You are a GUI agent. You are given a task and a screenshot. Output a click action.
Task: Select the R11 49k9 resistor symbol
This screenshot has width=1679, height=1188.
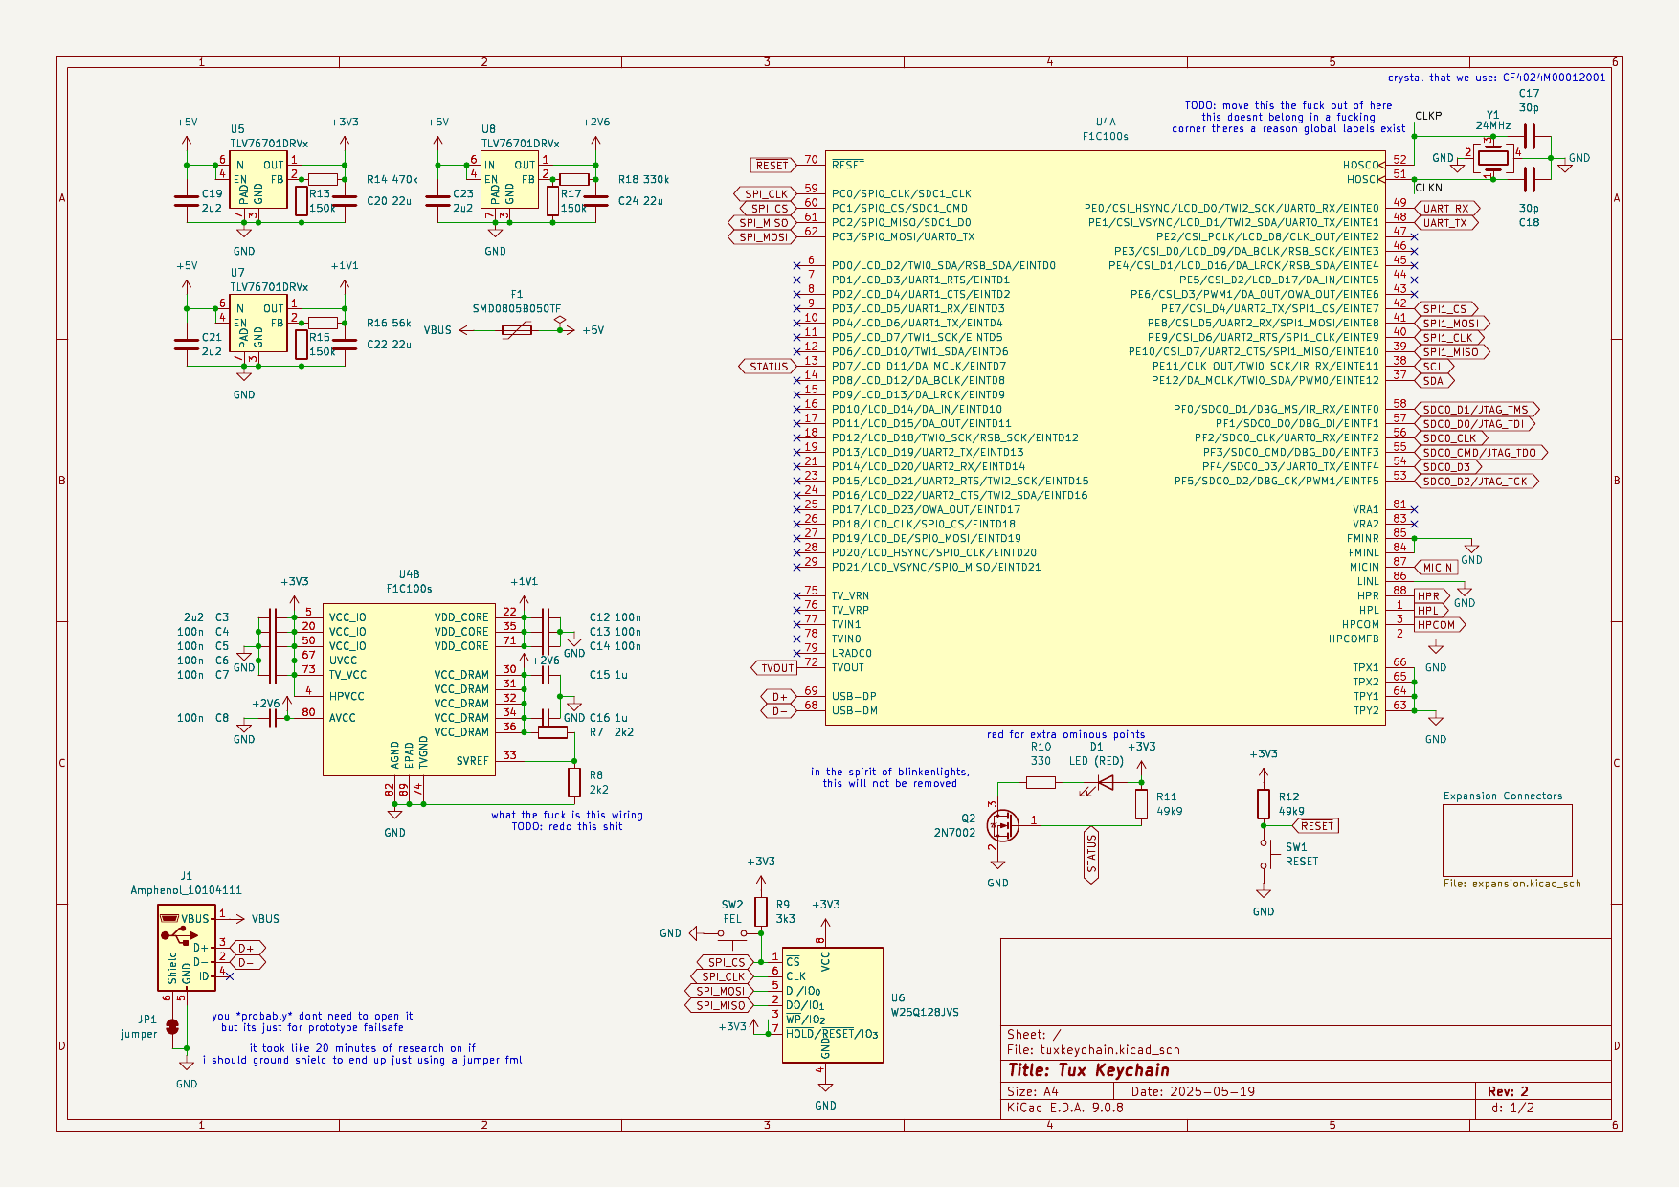click(x=1141, y=804)
